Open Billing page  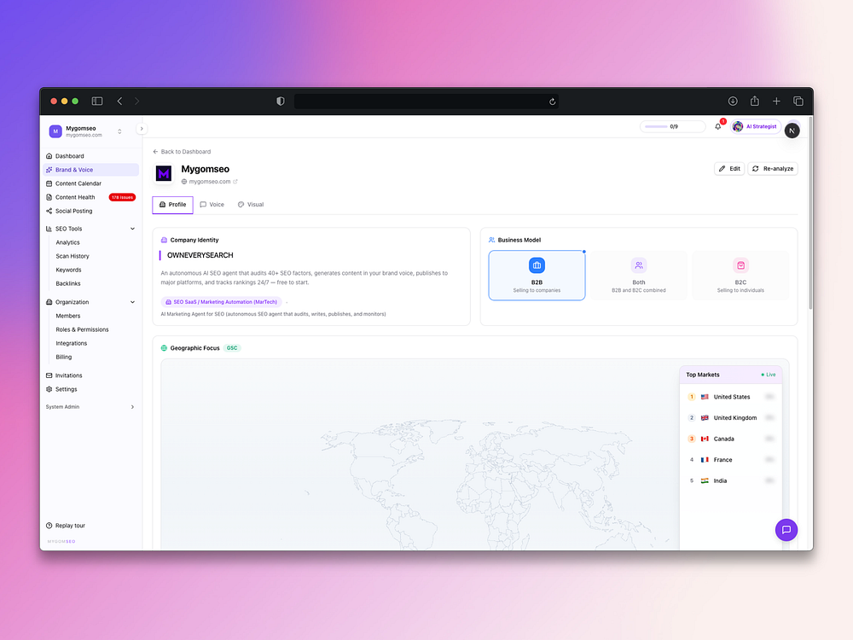(x=64, y=357)
